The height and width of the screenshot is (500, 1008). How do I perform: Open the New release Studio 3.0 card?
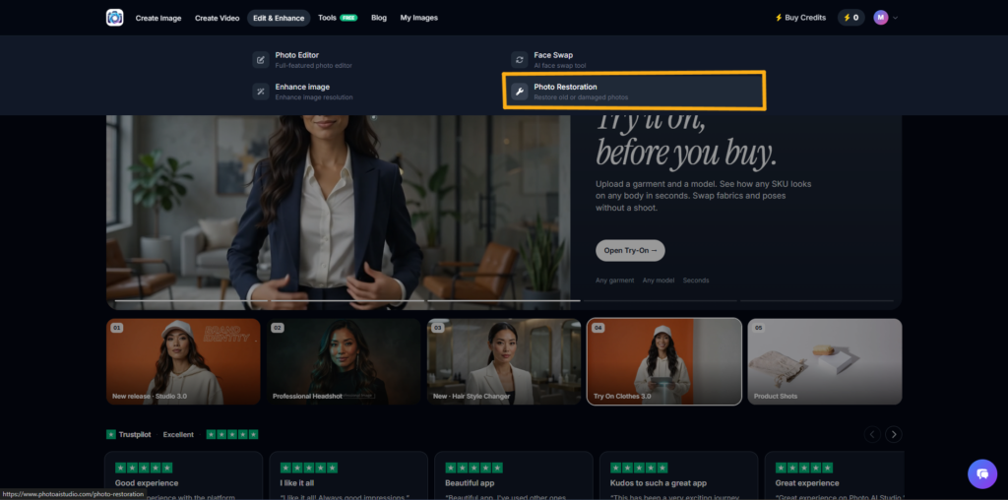(x=183, y=361)
